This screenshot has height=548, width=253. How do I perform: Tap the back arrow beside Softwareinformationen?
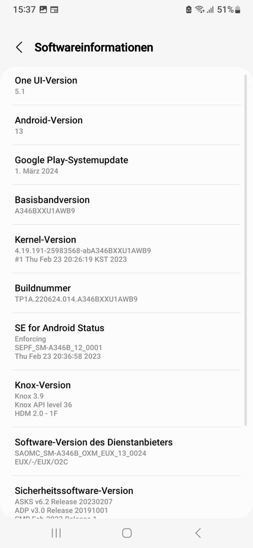click(x=19, y=47)
